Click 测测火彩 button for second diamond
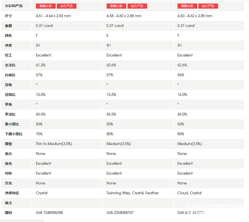The height and width of the screenshot is (222, 249). [116, 6]
